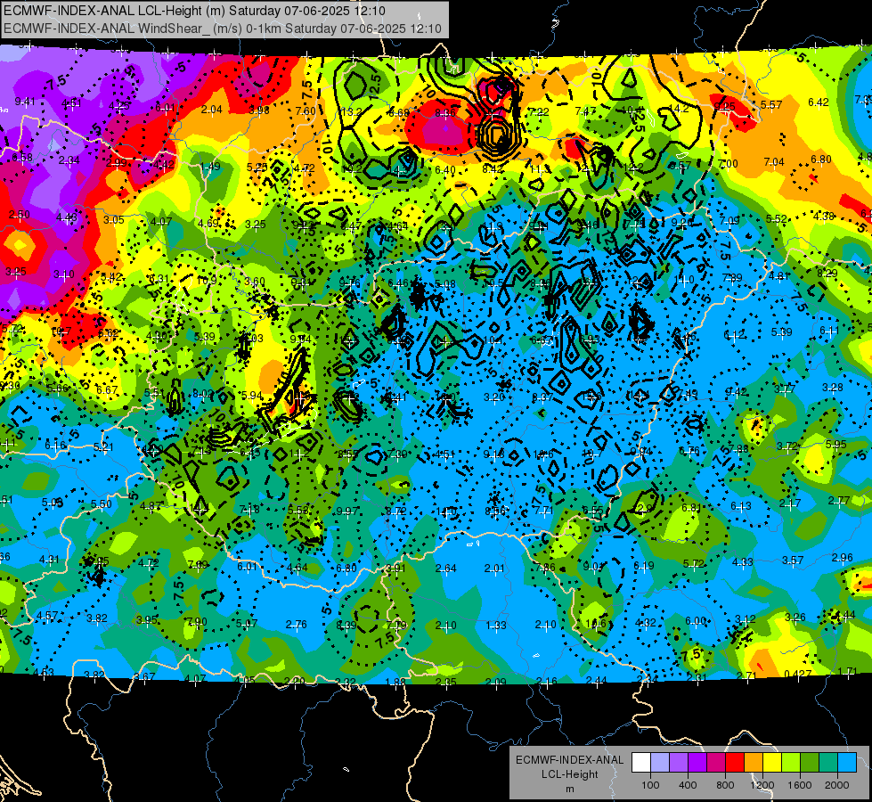The height and width of the screenshot is (802, 872).
Task: Click the shear value 5.50
Action: [102, 503]
